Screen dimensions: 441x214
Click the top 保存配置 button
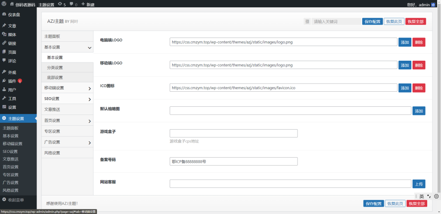click(x=372, y=22)
